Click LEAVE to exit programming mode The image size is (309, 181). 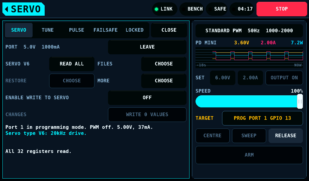147,47
